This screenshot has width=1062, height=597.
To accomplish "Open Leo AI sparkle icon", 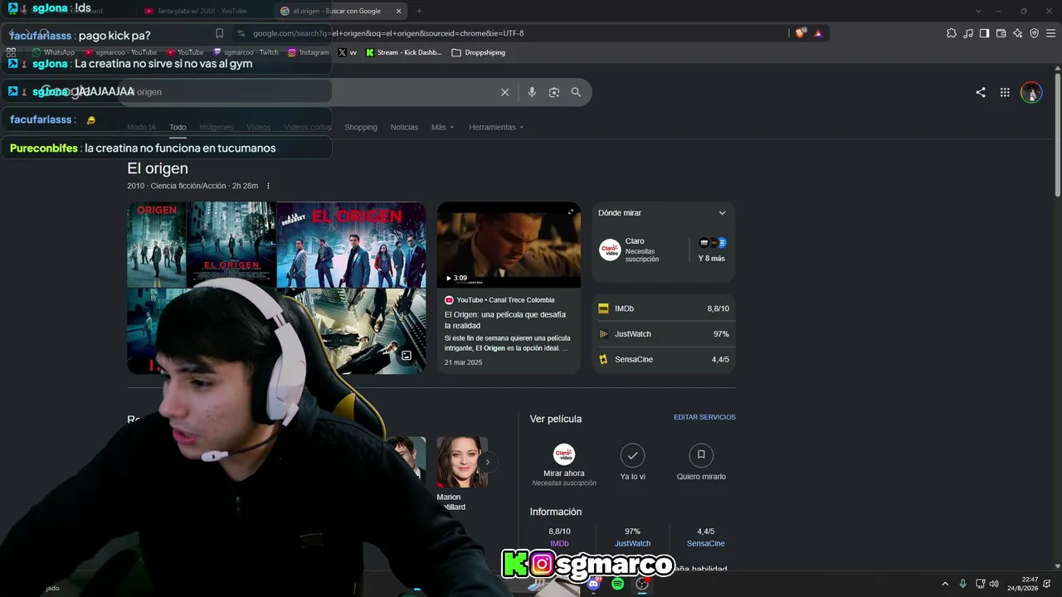I will [1017, 33].
